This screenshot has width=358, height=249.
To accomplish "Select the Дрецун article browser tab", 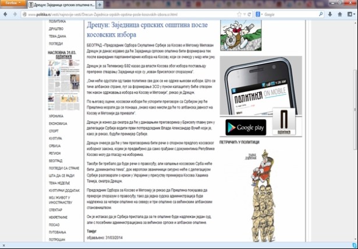I will 62,5.
